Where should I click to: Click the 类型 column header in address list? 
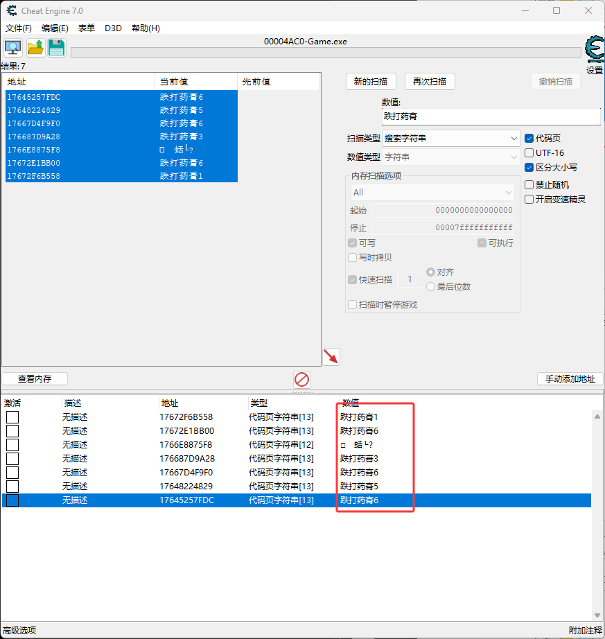(x=293, y=403)
